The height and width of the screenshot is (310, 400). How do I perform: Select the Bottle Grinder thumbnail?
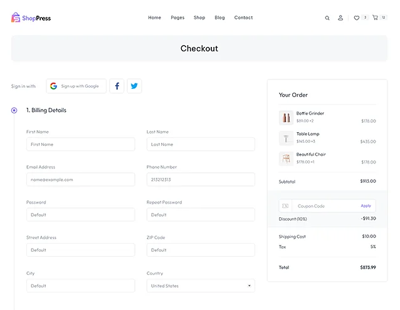click(x=287, y=118)
